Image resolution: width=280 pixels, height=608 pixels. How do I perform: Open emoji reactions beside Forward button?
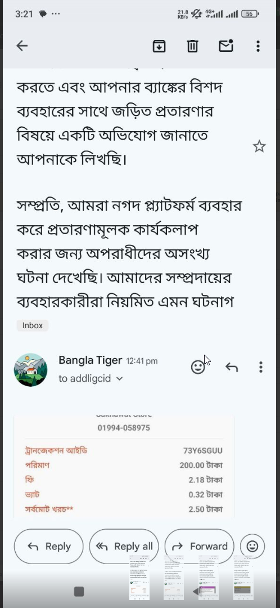pos(252,546)
